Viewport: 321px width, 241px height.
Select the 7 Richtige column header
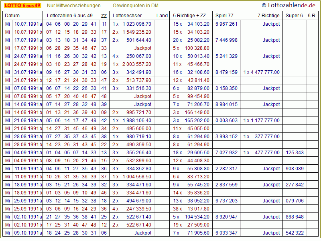click(x=268, y=16)
